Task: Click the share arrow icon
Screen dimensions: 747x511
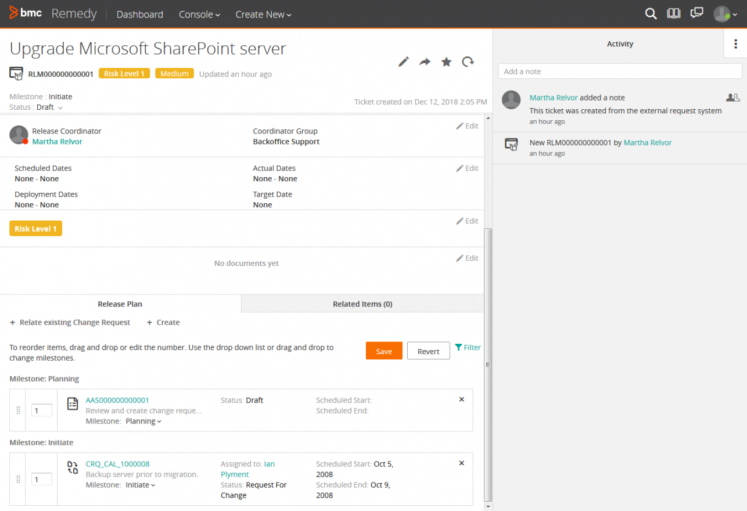Action: 425,62
